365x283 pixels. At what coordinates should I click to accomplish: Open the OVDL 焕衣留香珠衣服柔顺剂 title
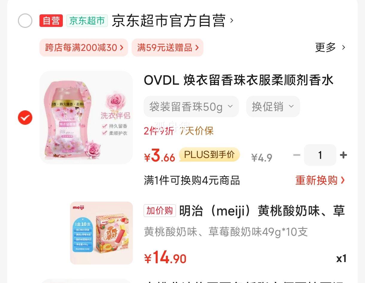[x=238, y=80]
